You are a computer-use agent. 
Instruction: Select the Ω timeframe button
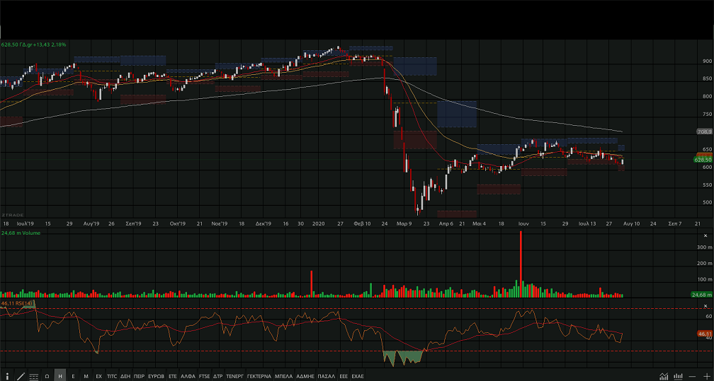pos(47,377)
